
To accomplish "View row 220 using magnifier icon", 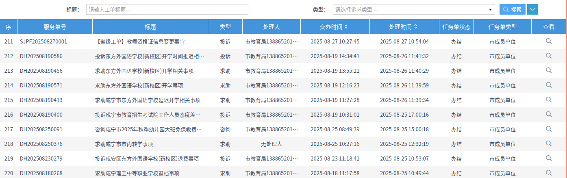I will [549, 173].
